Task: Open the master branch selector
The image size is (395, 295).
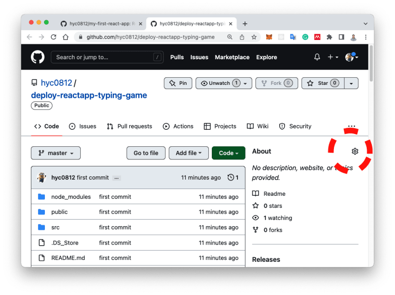Action: click(x=56, y=153)
